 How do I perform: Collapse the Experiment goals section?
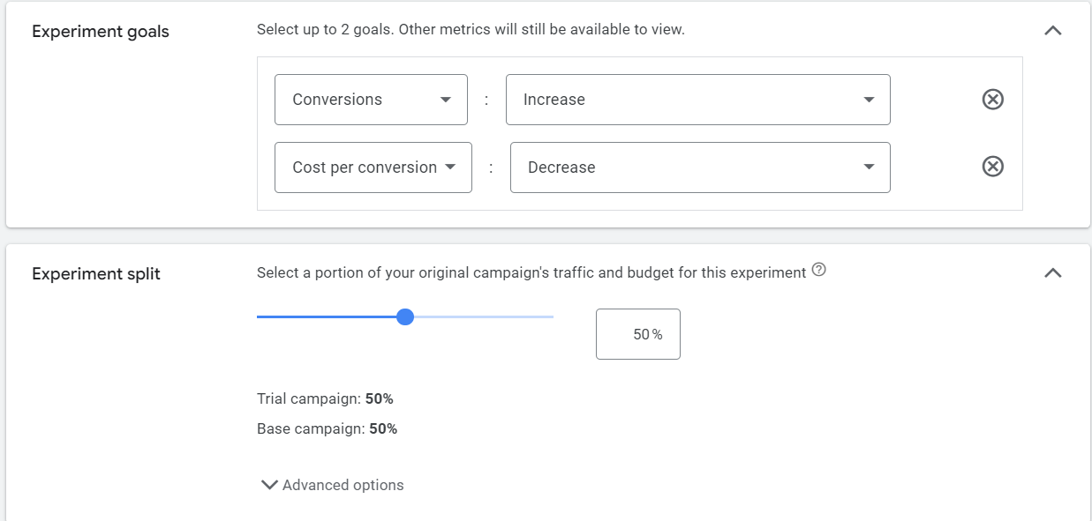pyautogui.click(x=1052, y=31)
